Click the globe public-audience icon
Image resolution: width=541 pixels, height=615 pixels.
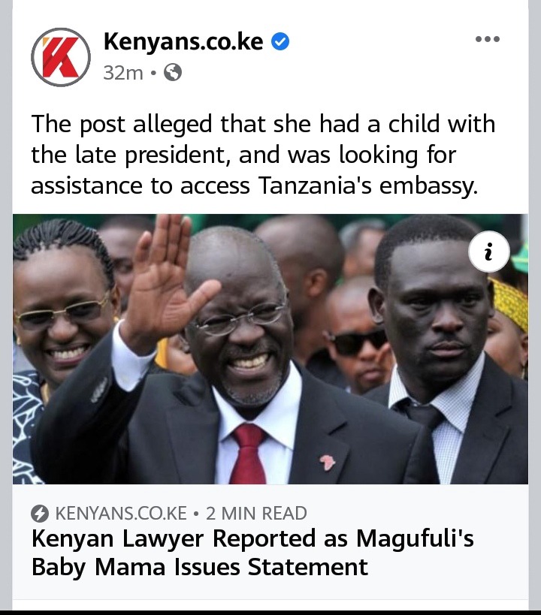pyautogui.click(x=172, y=73)
